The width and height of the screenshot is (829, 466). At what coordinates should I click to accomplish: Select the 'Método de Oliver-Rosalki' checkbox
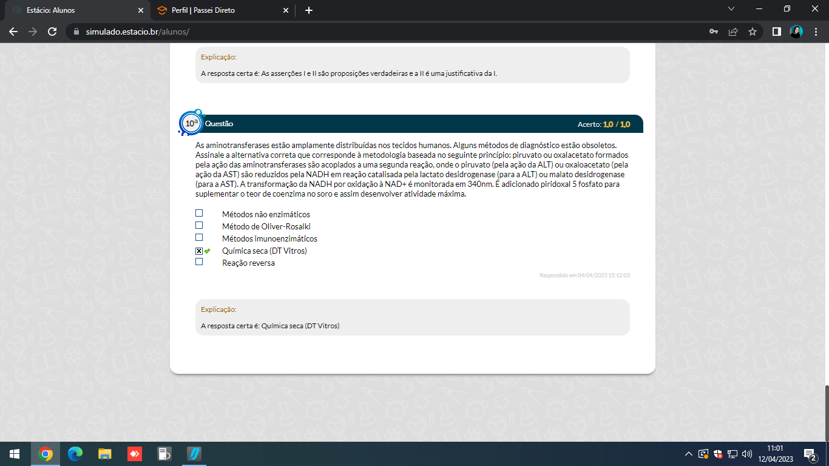click(199, 226)
